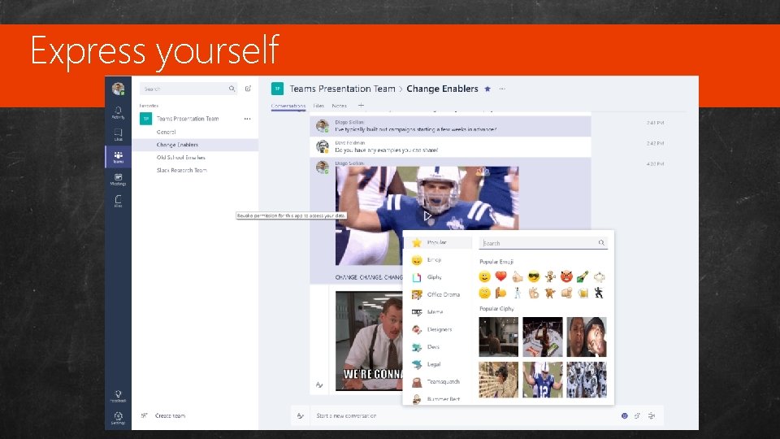Select the Popular category in picker
This screenshot has width=780, height=439.
(438, 242)
